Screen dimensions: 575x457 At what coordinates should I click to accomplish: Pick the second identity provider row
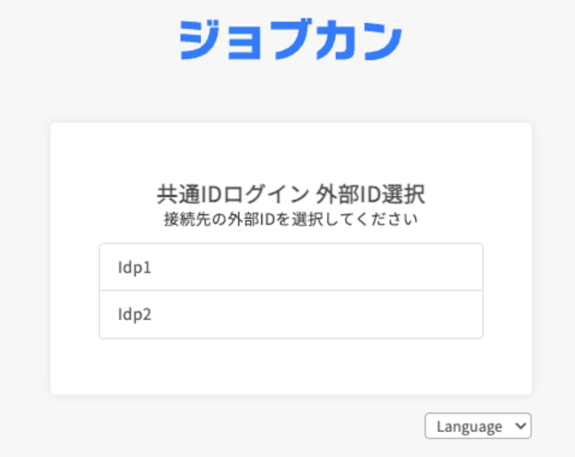291,314
